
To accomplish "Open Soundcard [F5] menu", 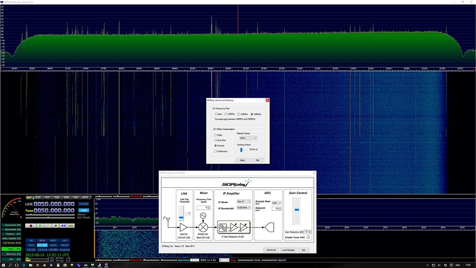I will tap(11, 225).
